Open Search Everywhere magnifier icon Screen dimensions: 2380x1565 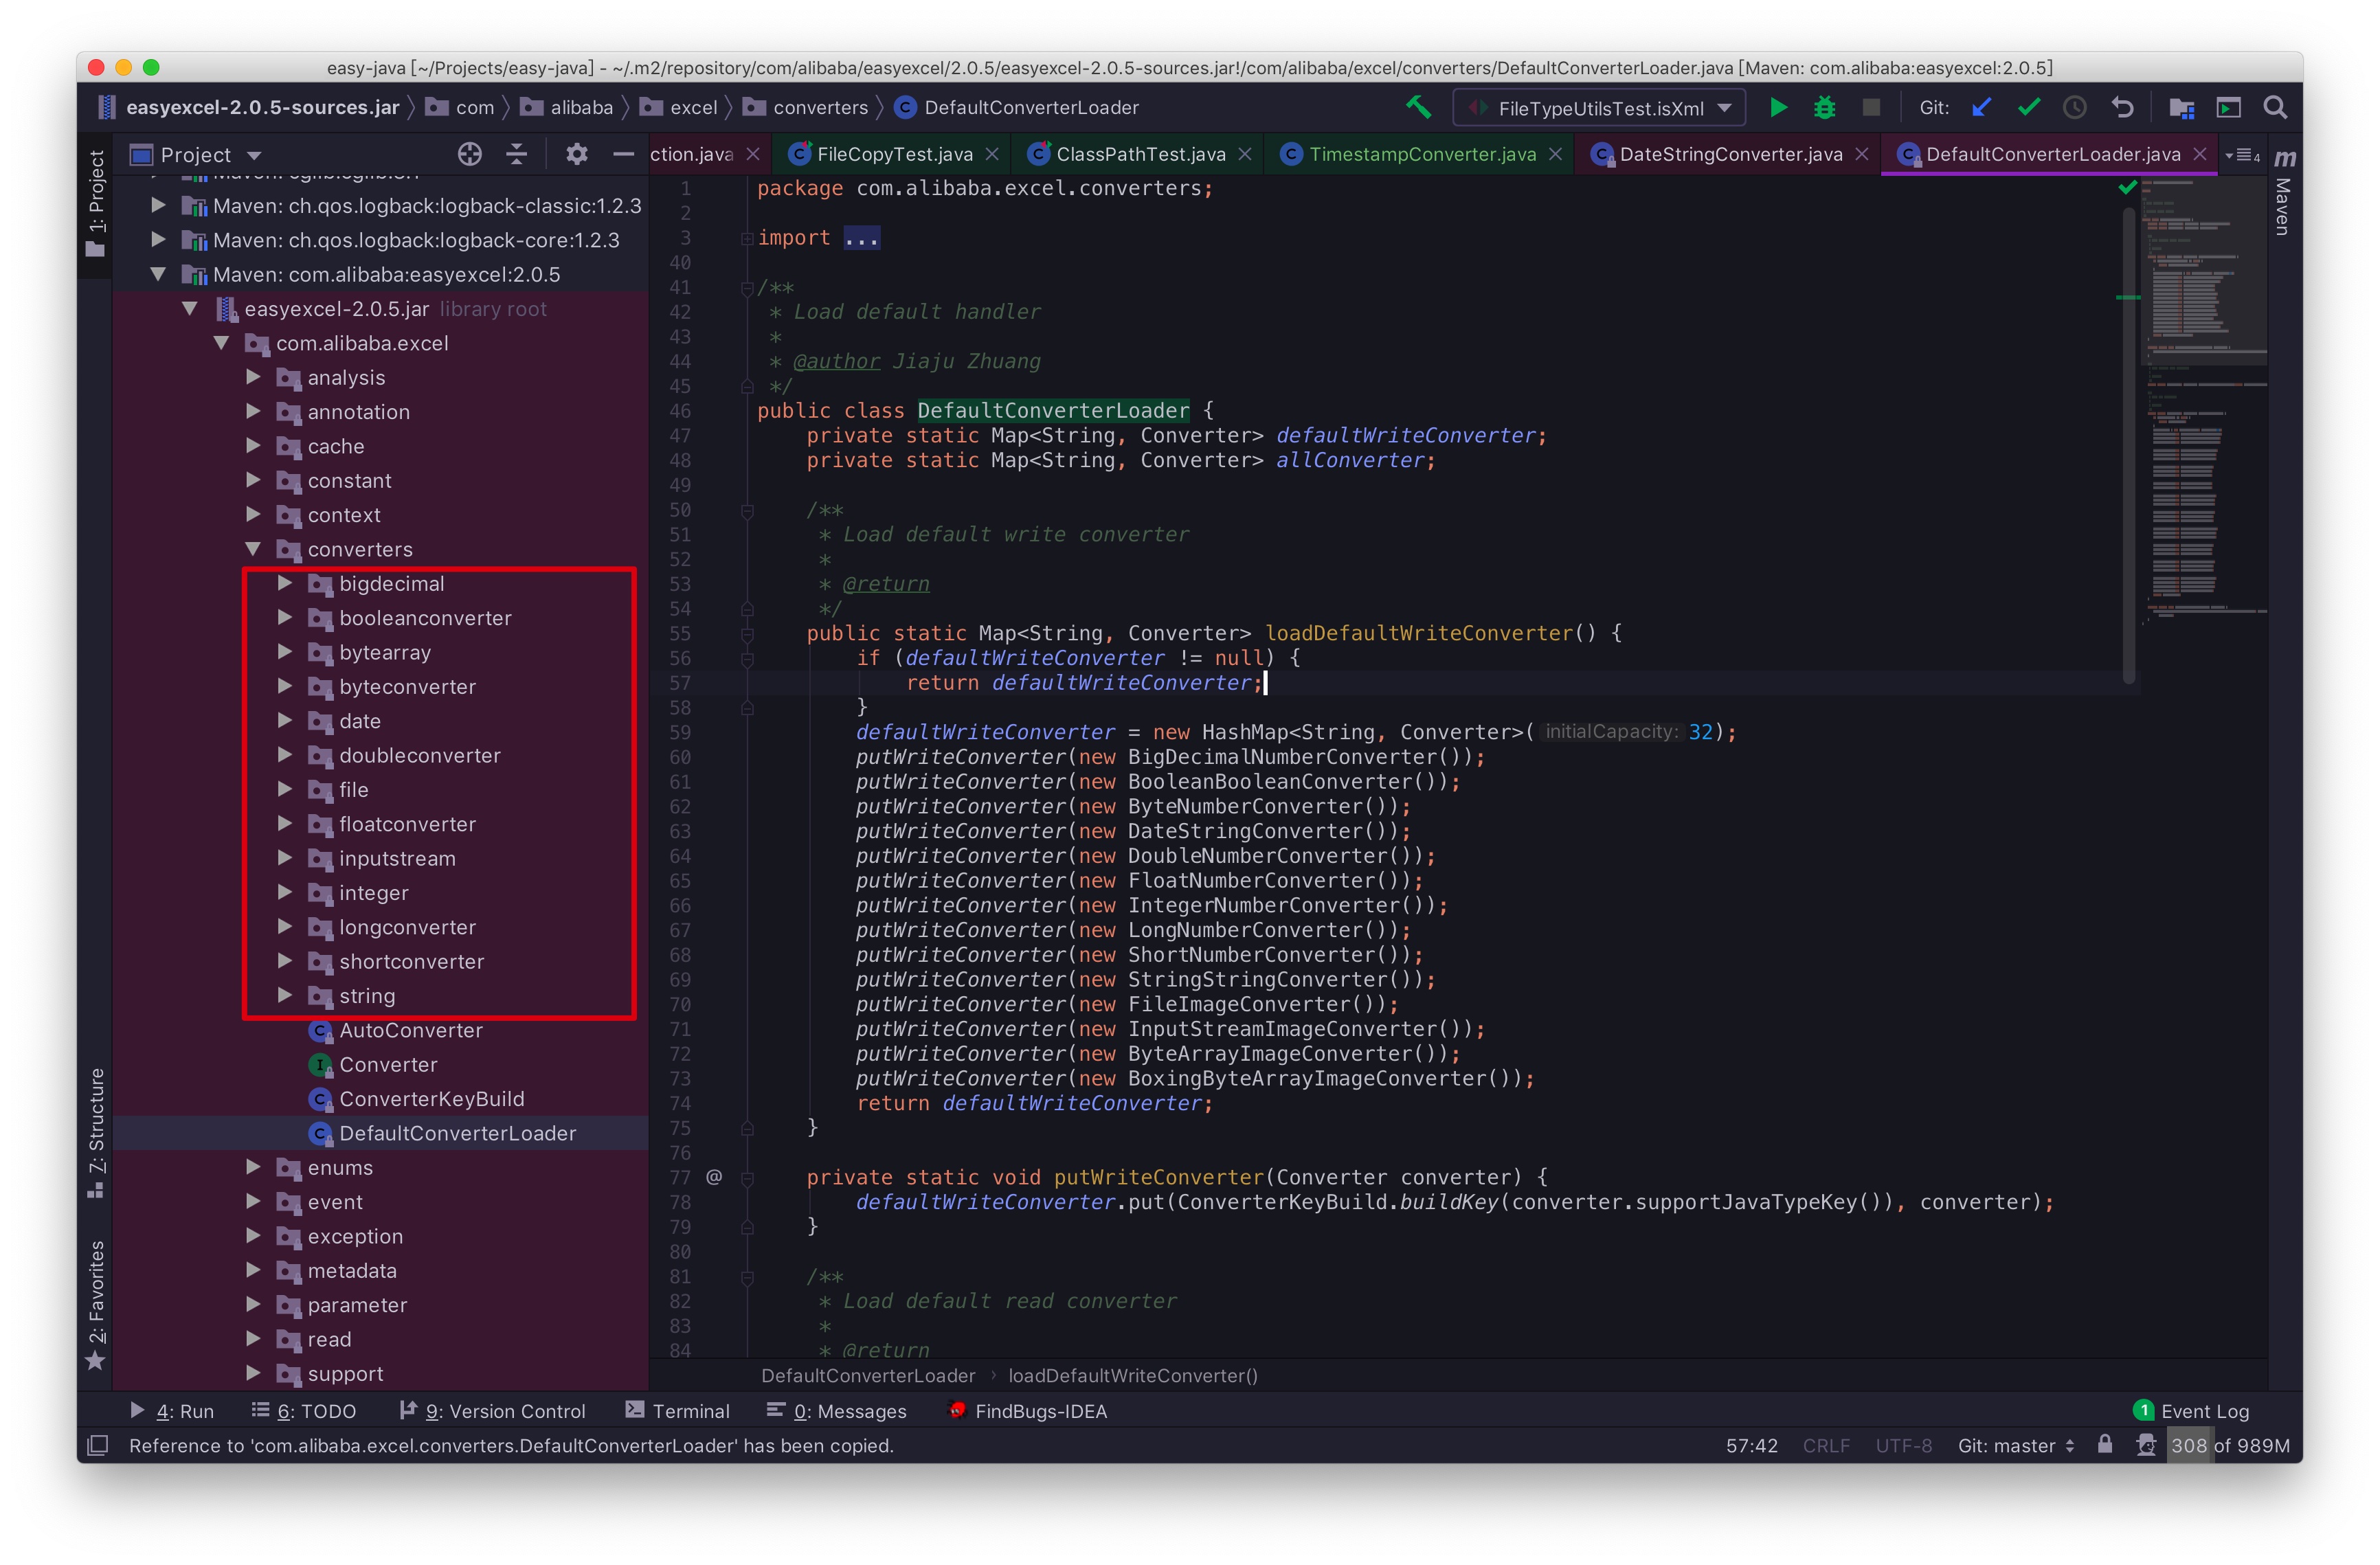click(2275, 107)
